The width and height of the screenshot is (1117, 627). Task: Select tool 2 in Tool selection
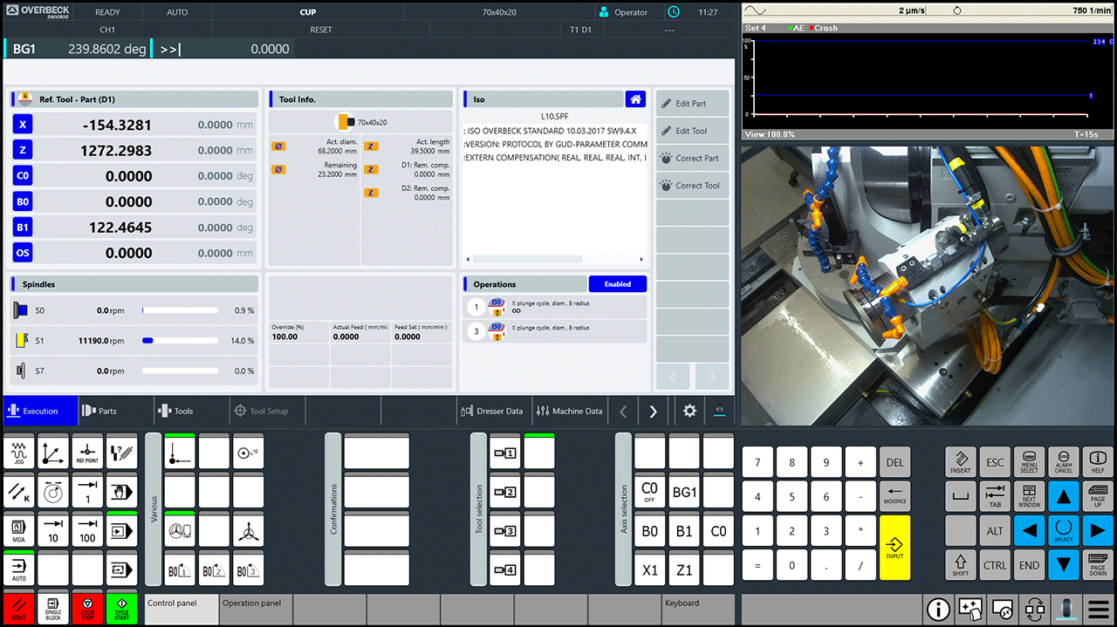click(x=505, y=491)
